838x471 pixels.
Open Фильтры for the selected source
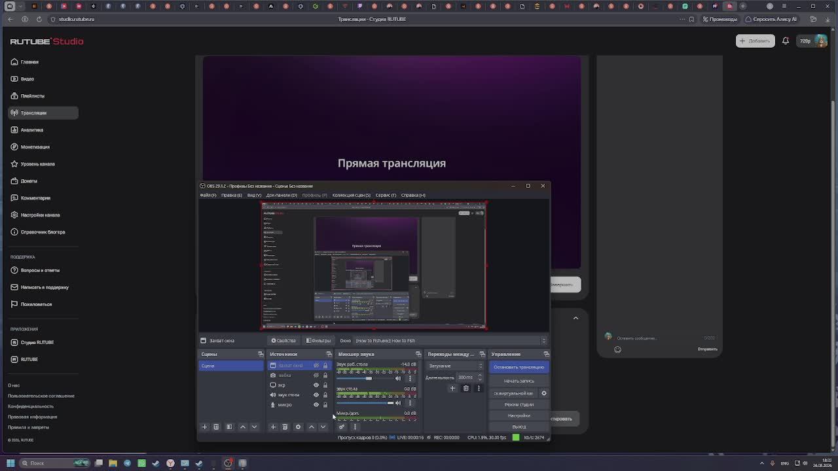[319, 340]
